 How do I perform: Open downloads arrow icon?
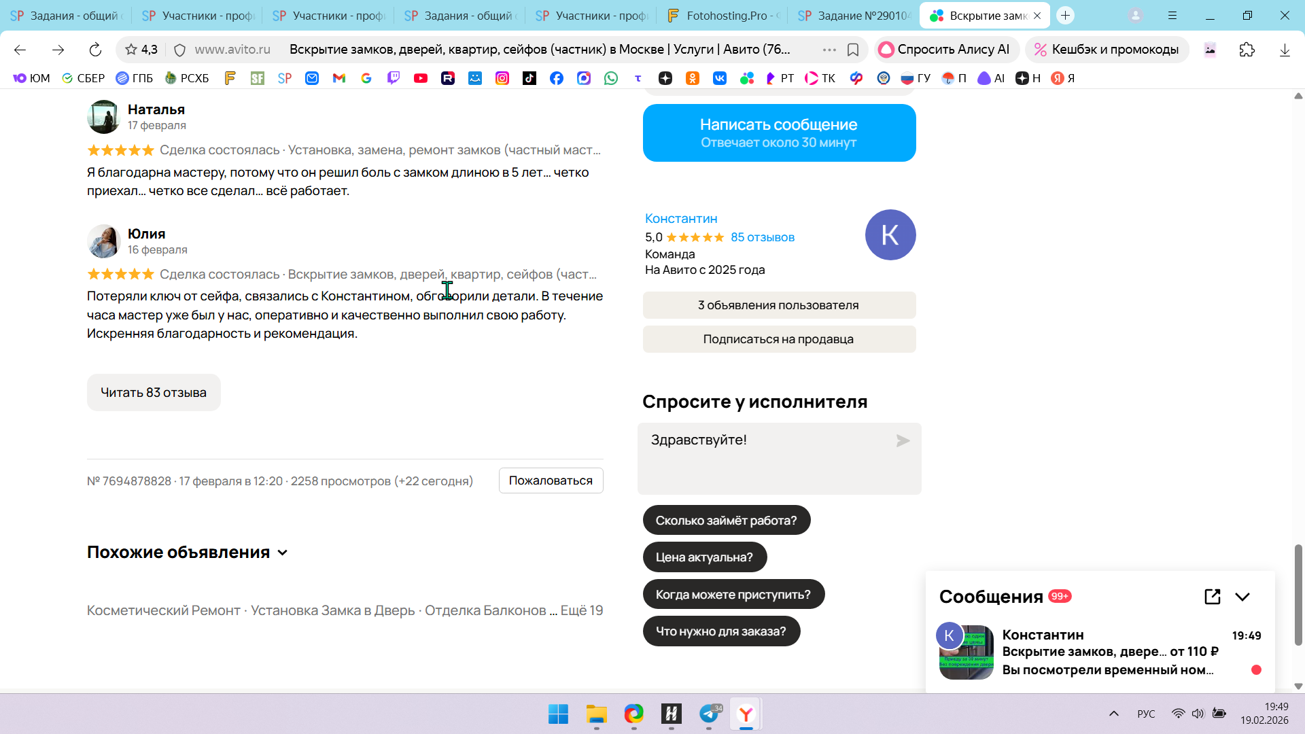(x=1285, y=50)
